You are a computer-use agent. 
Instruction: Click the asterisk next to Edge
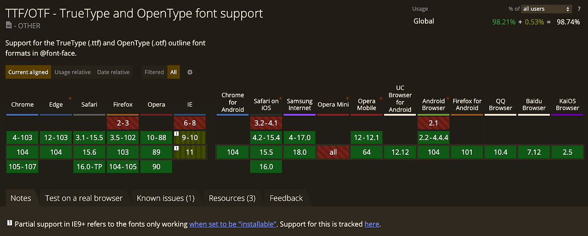click(x=70, y=99)
